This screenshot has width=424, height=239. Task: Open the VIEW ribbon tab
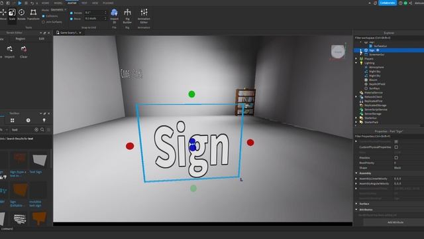[95, 3]
